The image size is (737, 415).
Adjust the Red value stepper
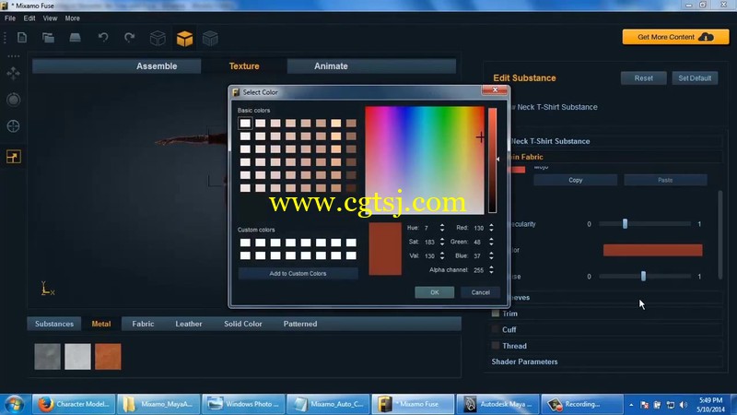click(x=491, y=228)
